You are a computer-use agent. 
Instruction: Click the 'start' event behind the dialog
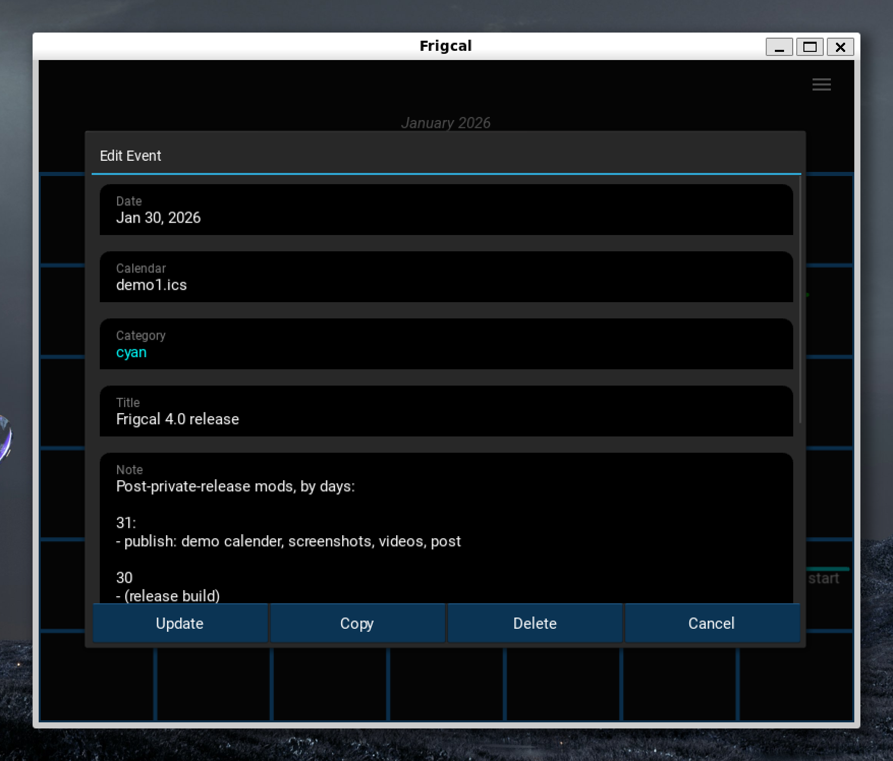[824, 578]
